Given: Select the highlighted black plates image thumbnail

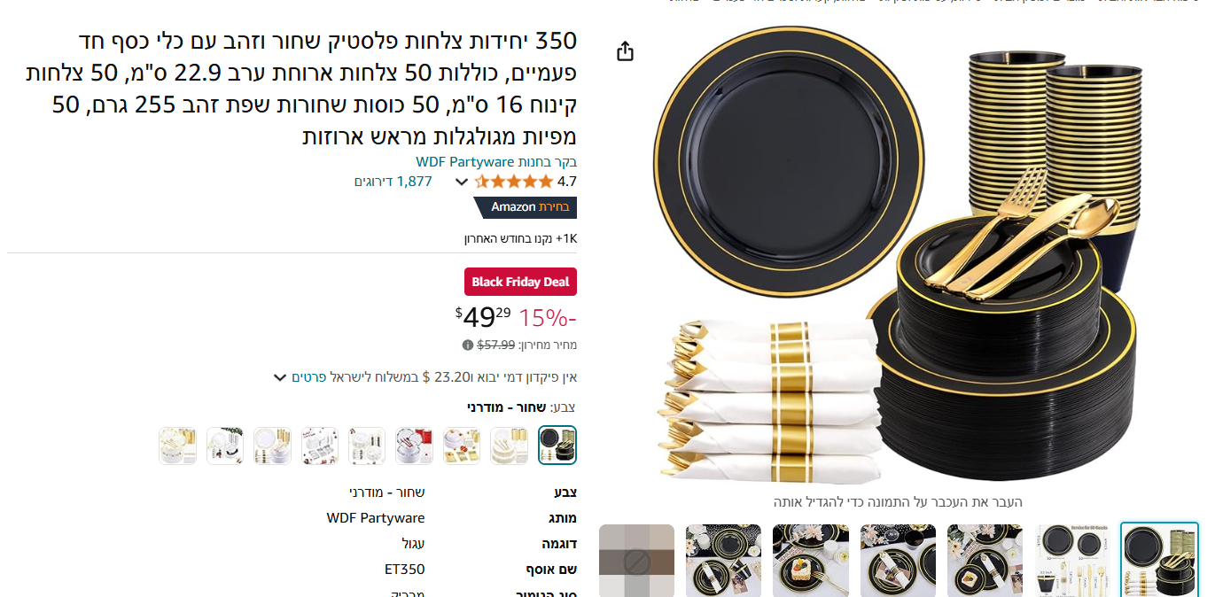Looking at the screenshot, I should coord(1159,560).
